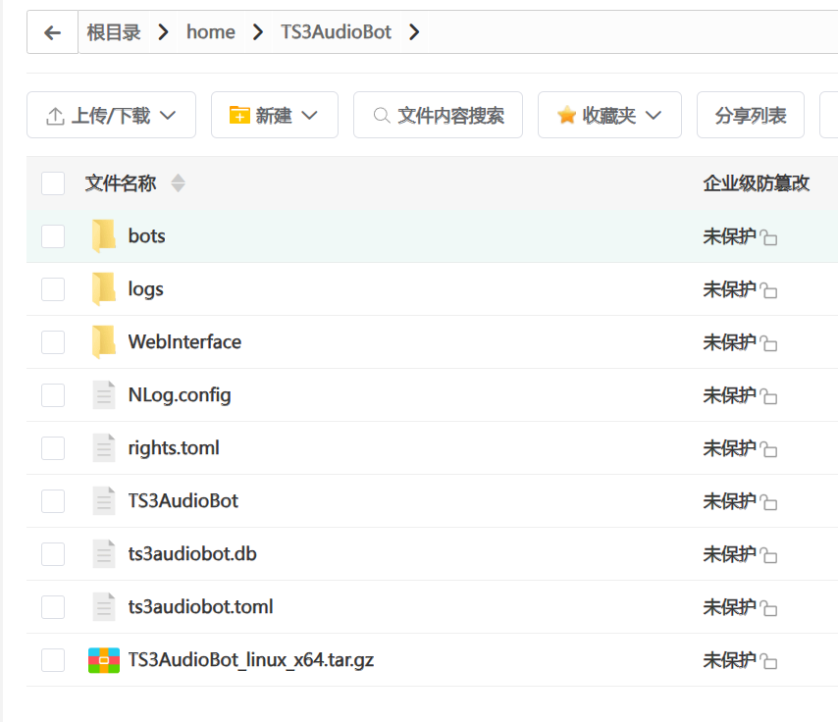Viewport: 838px width, 722px height.
Task: Click the NLog.config file icon
Action: pos(103,395)
